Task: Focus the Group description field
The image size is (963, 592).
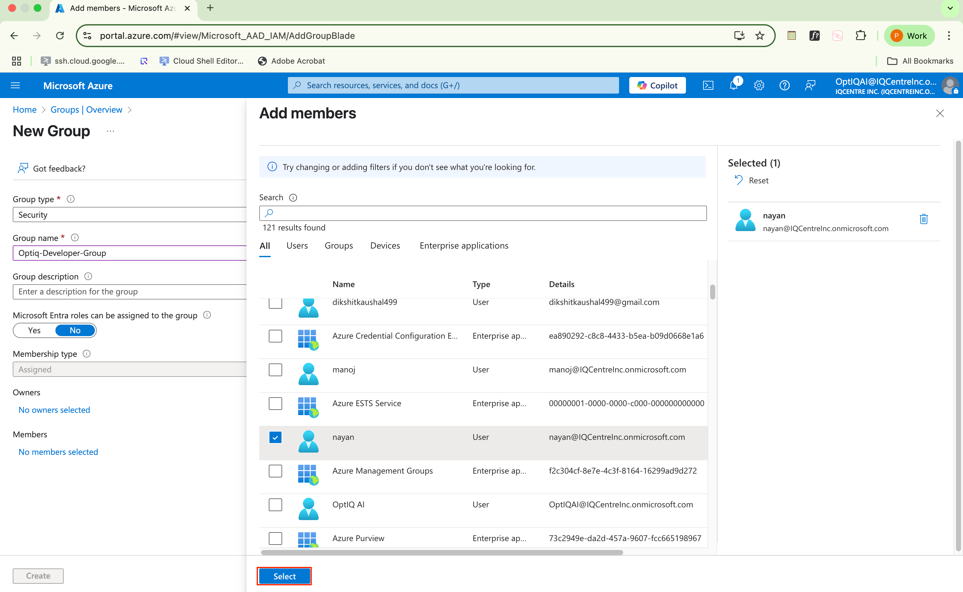Action: (x=130, y=292)
